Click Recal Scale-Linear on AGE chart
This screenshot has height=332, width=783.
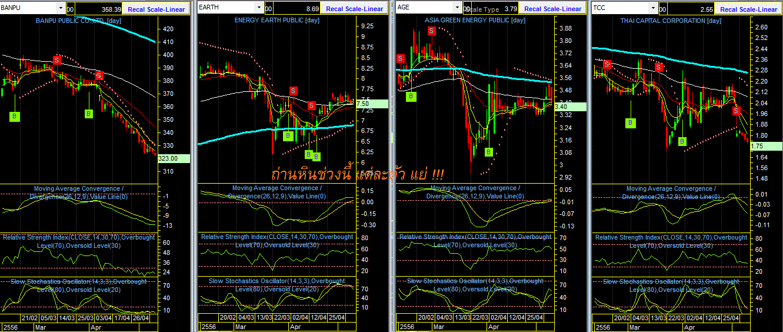coord(552,9)
